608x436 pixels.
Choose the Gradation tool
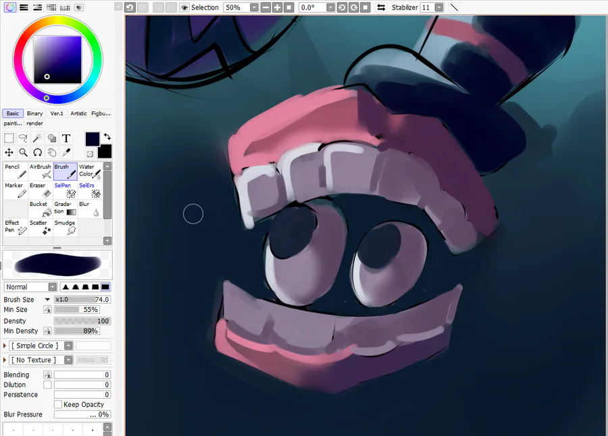pyautogui.click(x=65, y=209)
